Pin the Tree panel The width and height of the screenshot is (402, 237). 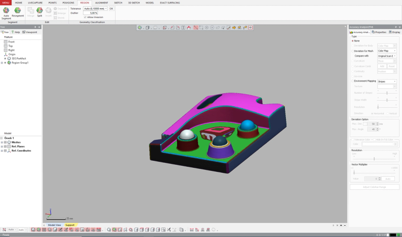[35, 27]
